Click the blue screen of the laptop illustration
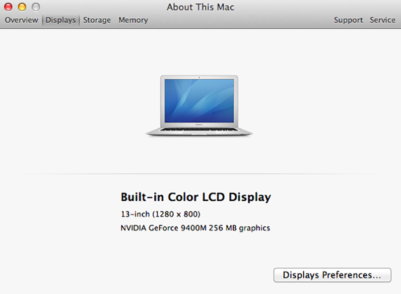The image size is (401, 294). tap(199, 101)
